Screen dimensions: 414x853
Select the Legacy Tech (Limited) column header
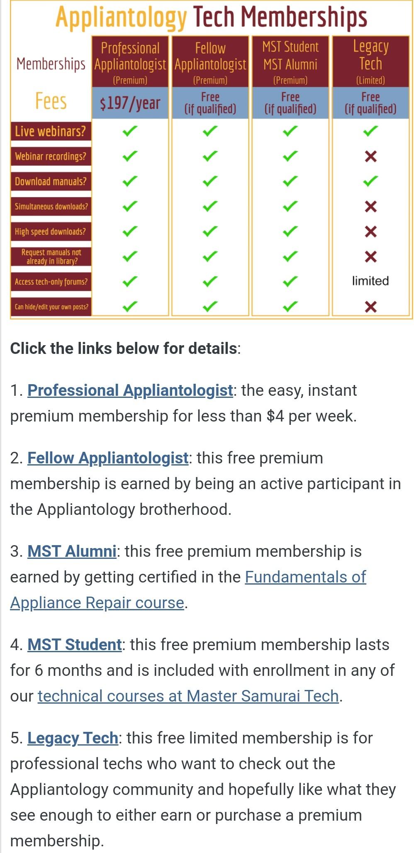click(x=370, y=62)
